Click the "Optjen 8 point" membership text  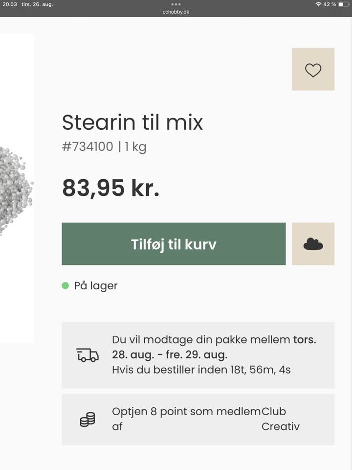186,412
